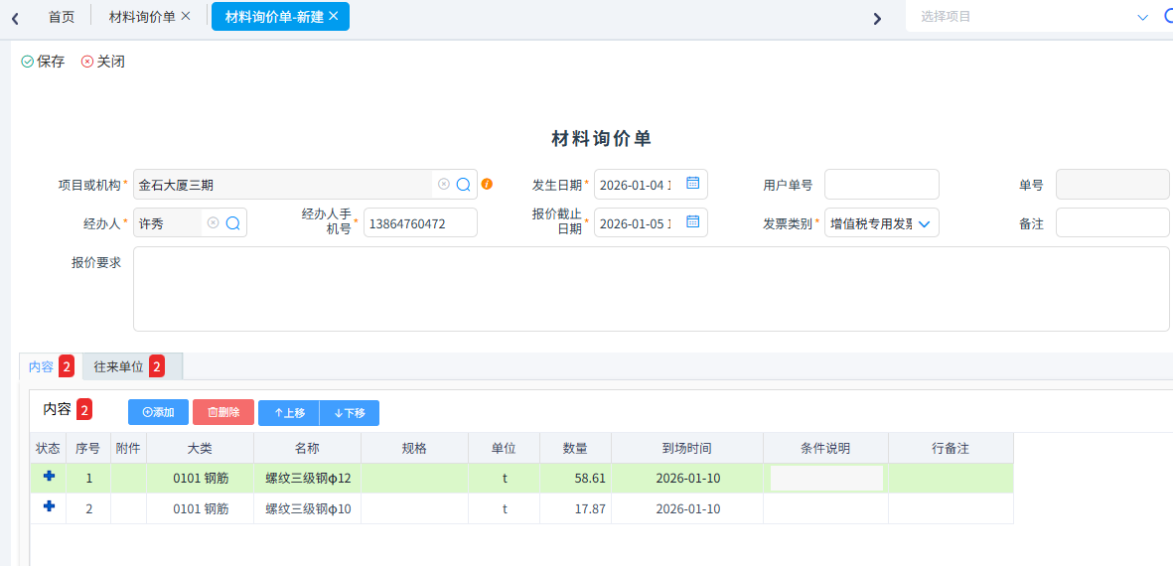Click blue plus icon in row 1

(x=49, y=478)
